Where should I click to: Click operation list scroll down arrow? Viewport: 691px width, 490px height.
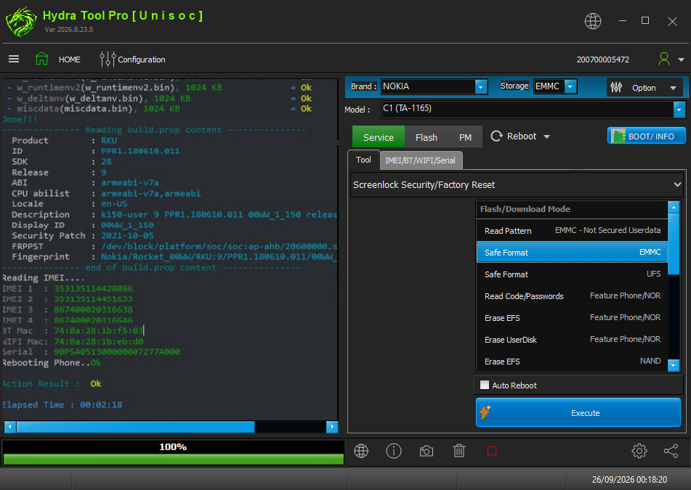674,365
